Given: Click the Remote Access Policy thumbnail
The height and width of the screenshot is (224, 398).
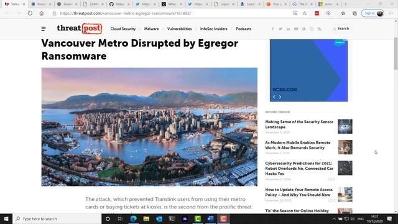Looking at the screenshot, I should pyautogui.click(x=345, y=194).
